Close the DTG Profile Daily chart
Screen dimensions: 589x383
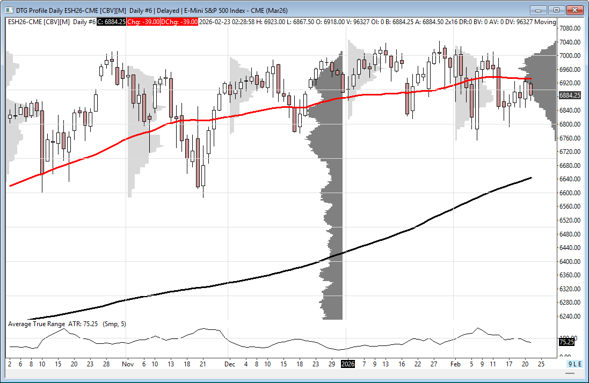point(575,10)
